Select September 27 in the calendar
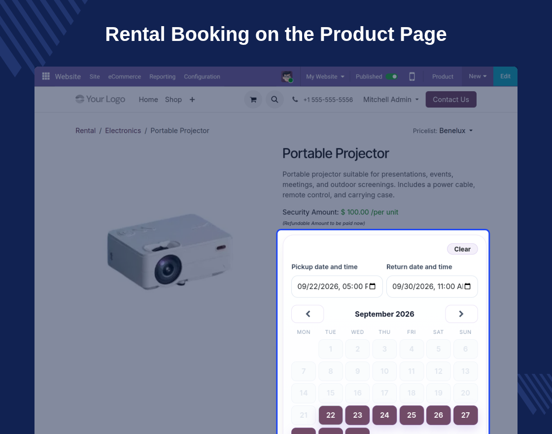552x434 pixels. click(465, 415)
